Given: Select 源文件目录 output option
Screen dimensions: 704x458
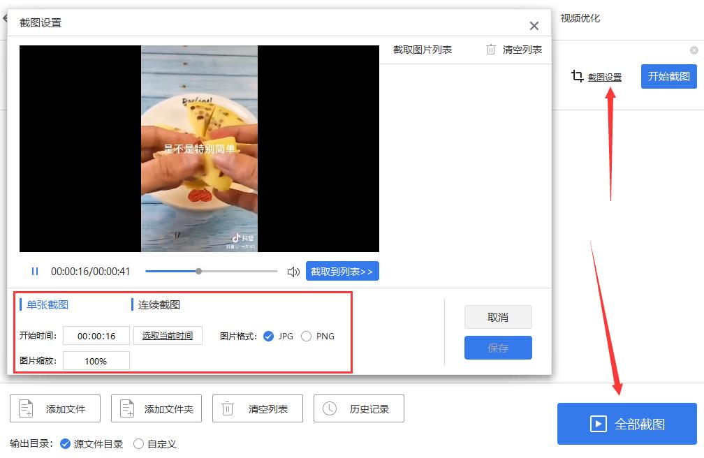Looking at the screenshot, I should (65, 444).
